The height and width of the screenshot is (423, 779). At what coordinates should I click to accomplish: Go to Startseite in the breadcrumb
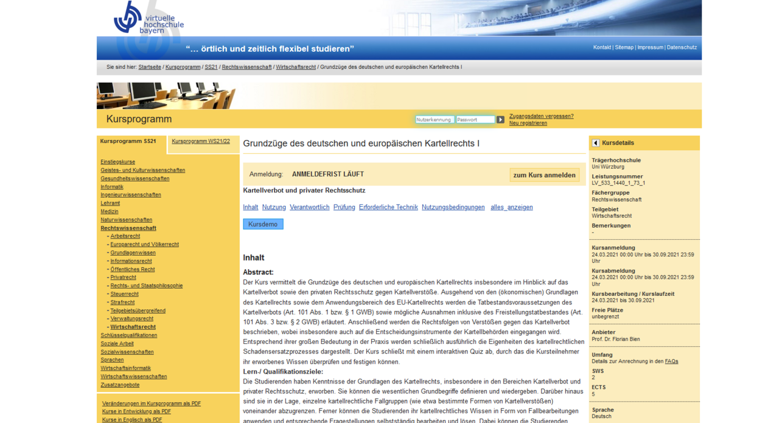coord(150,67)
